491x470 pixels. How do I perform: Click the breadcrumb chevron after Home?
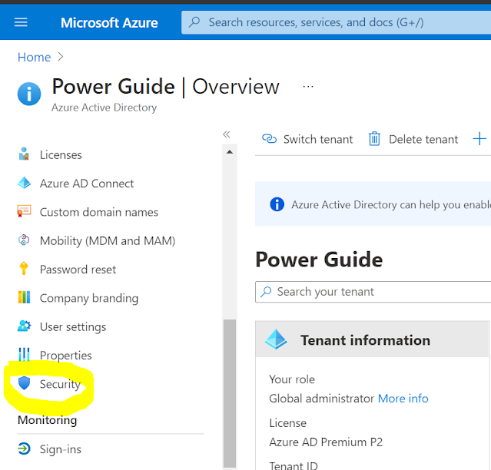click(x=61, y=57)
